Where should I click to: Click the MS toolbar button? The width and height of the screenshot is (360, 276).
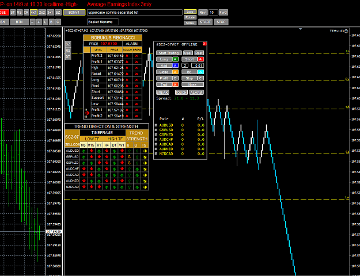coord(20,13)
